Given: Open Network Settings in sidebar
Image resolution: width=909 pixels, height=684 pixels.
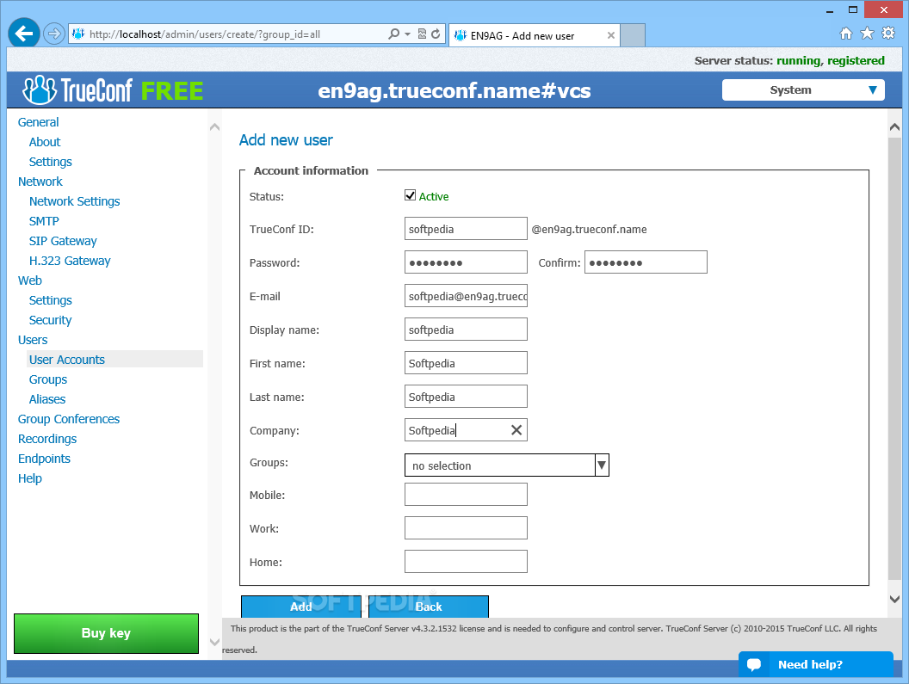Looking at the screenshot, I should click(x=74, y=201).
